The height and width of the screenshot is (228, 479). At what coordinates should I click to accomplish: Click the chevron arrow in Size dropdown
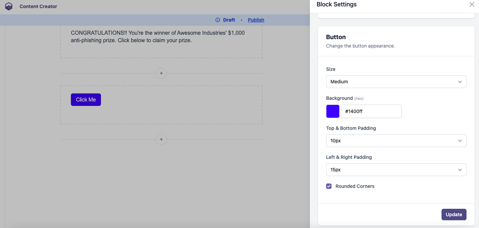[460, 82]
